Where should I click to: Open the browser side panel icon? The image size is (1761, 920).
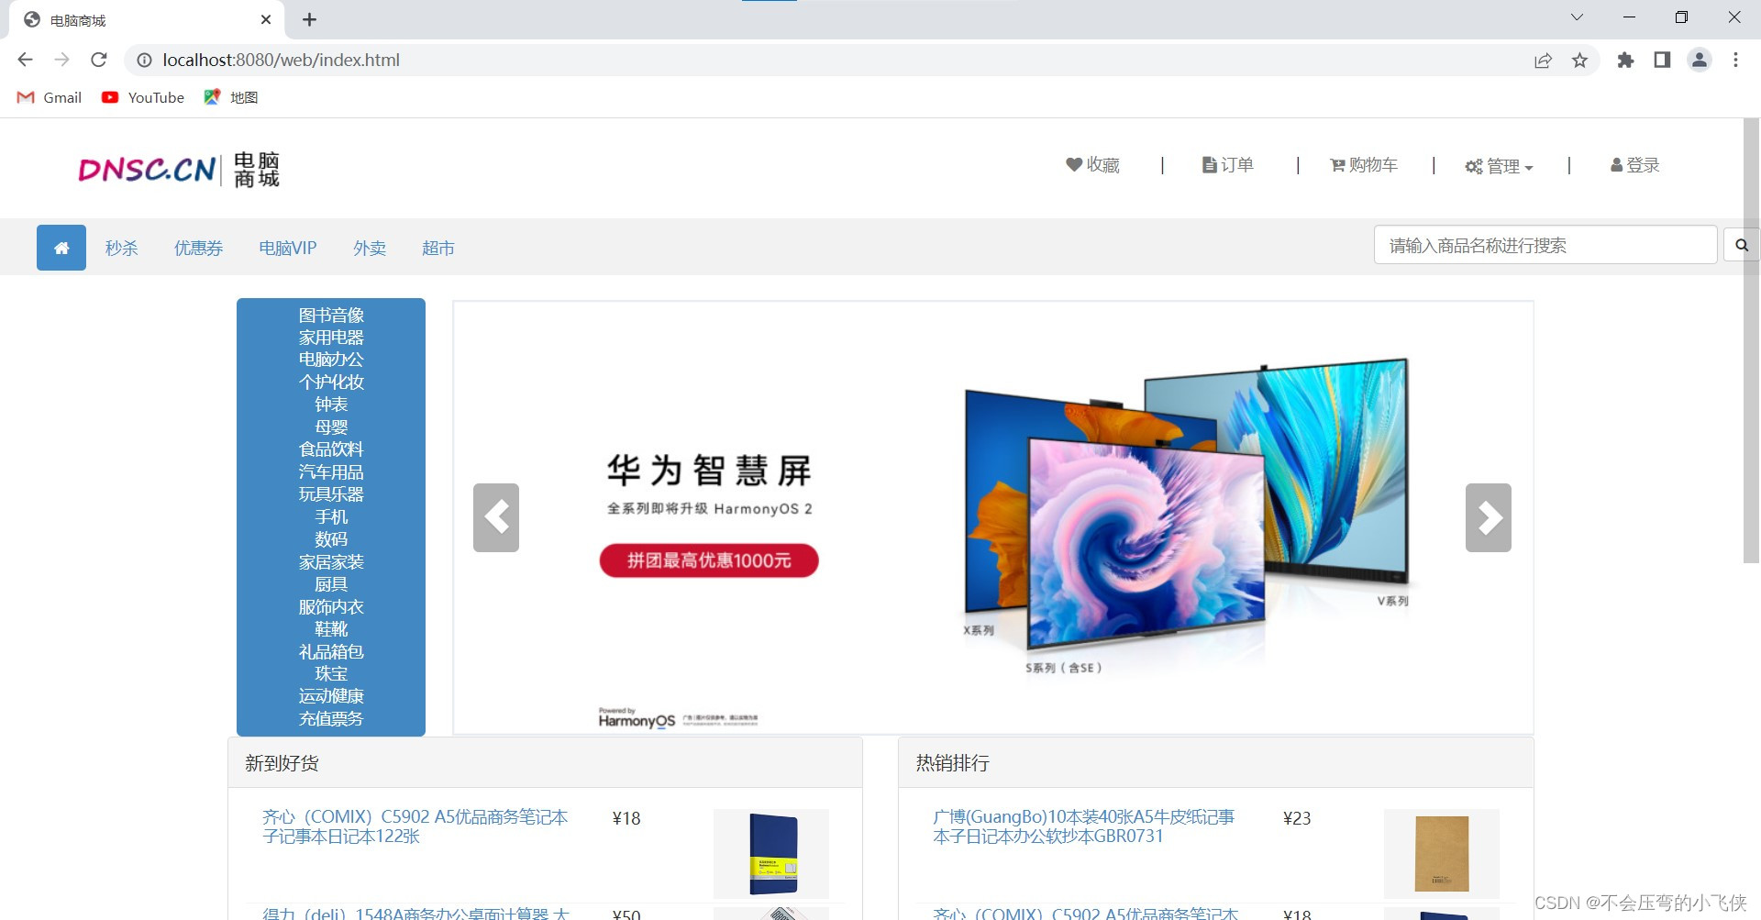coord(1662,60)
